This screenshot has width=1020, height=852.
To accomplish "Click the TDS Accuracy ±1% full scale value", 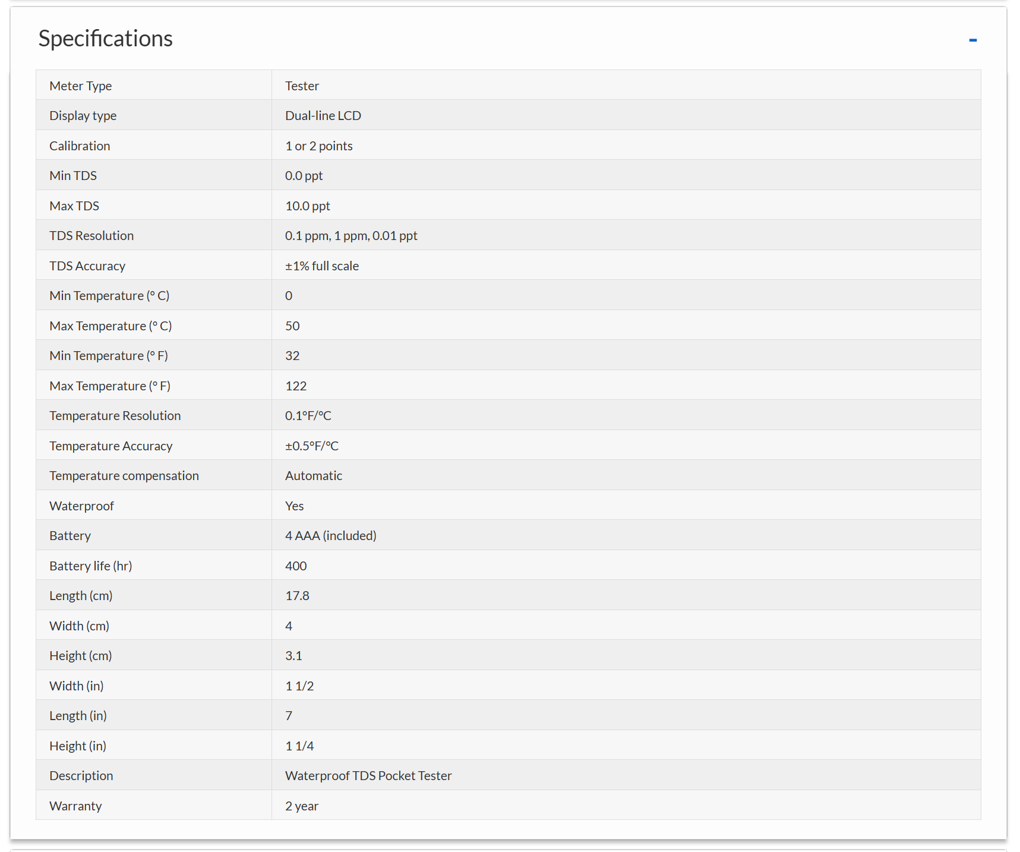I will [322, 266].
